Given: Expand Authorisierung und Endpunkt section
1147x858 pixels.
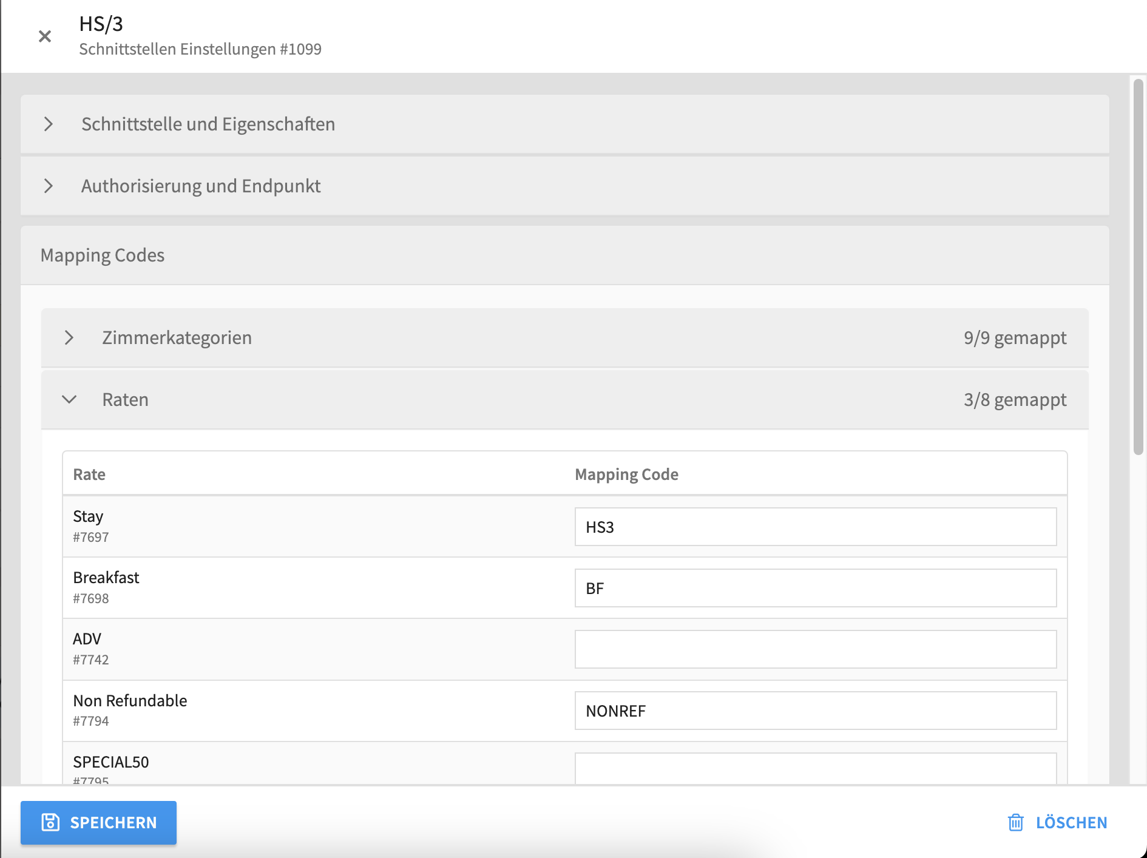Looking at the screenshot, I should point(564,186).
